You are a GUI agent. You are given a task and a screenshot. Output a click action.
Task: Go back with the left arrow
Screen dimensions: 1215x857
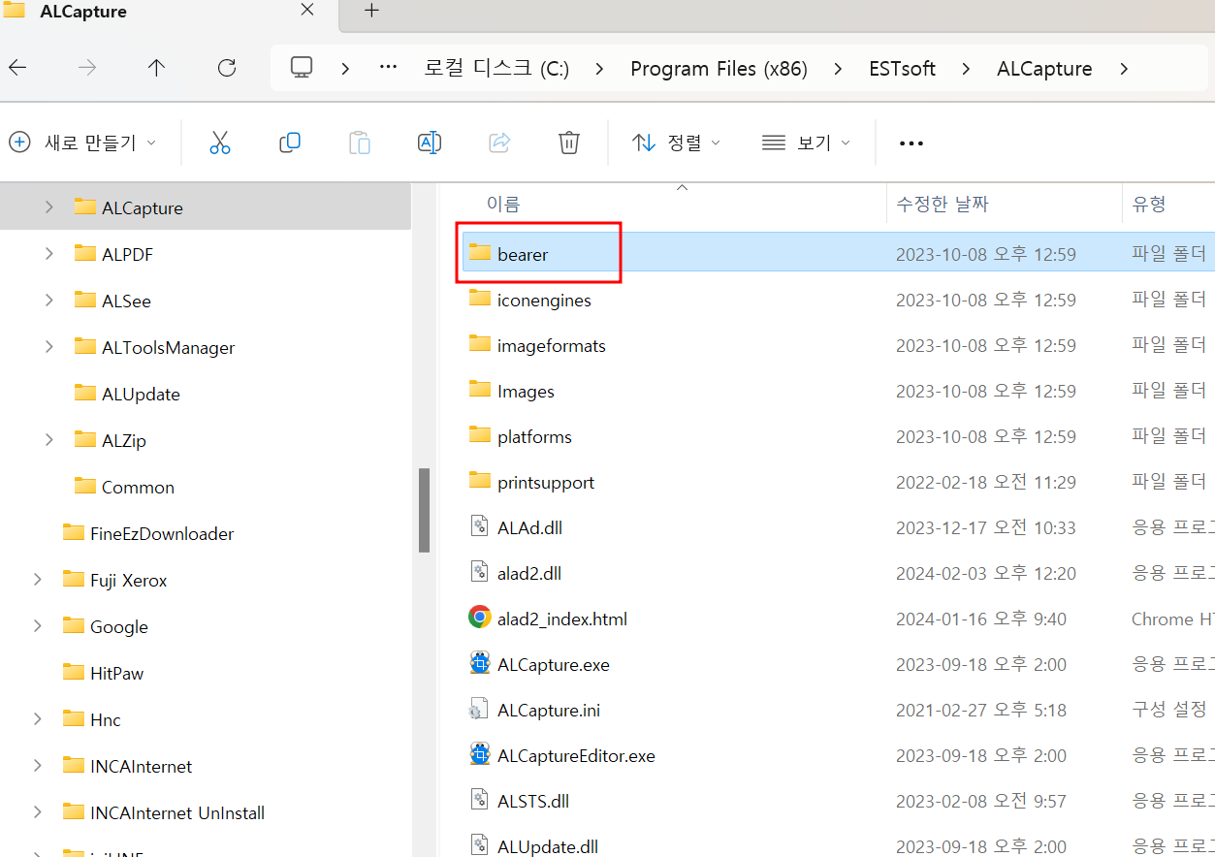tap(17, 68)
